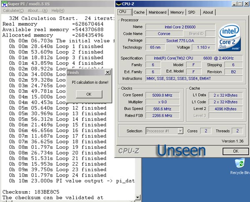
Task: Close the Finish dialog with X
Action: [107, 72]
